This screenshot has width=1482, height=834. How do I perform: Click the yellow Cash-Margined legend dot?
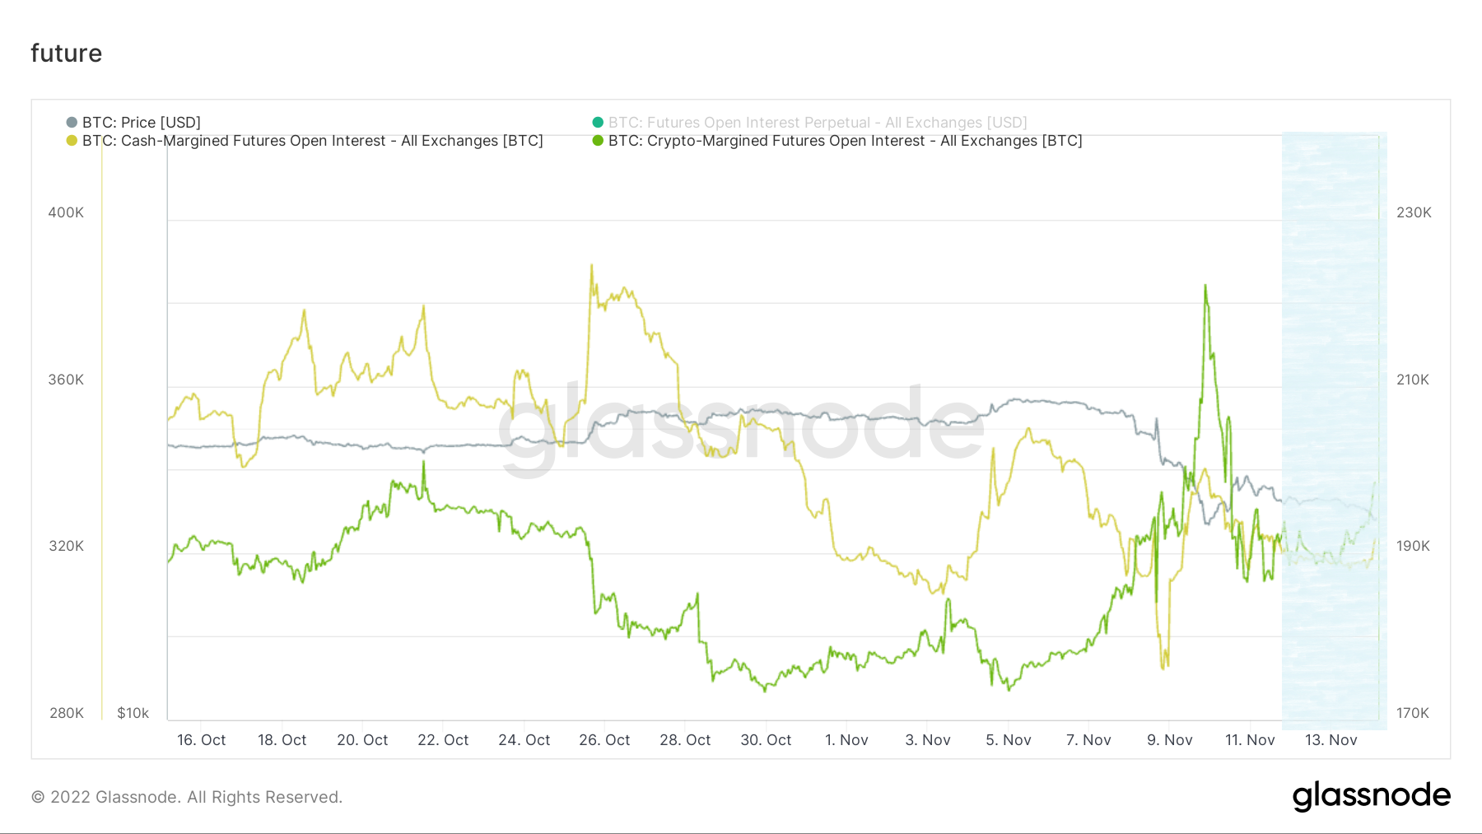[x=72, y=141]
